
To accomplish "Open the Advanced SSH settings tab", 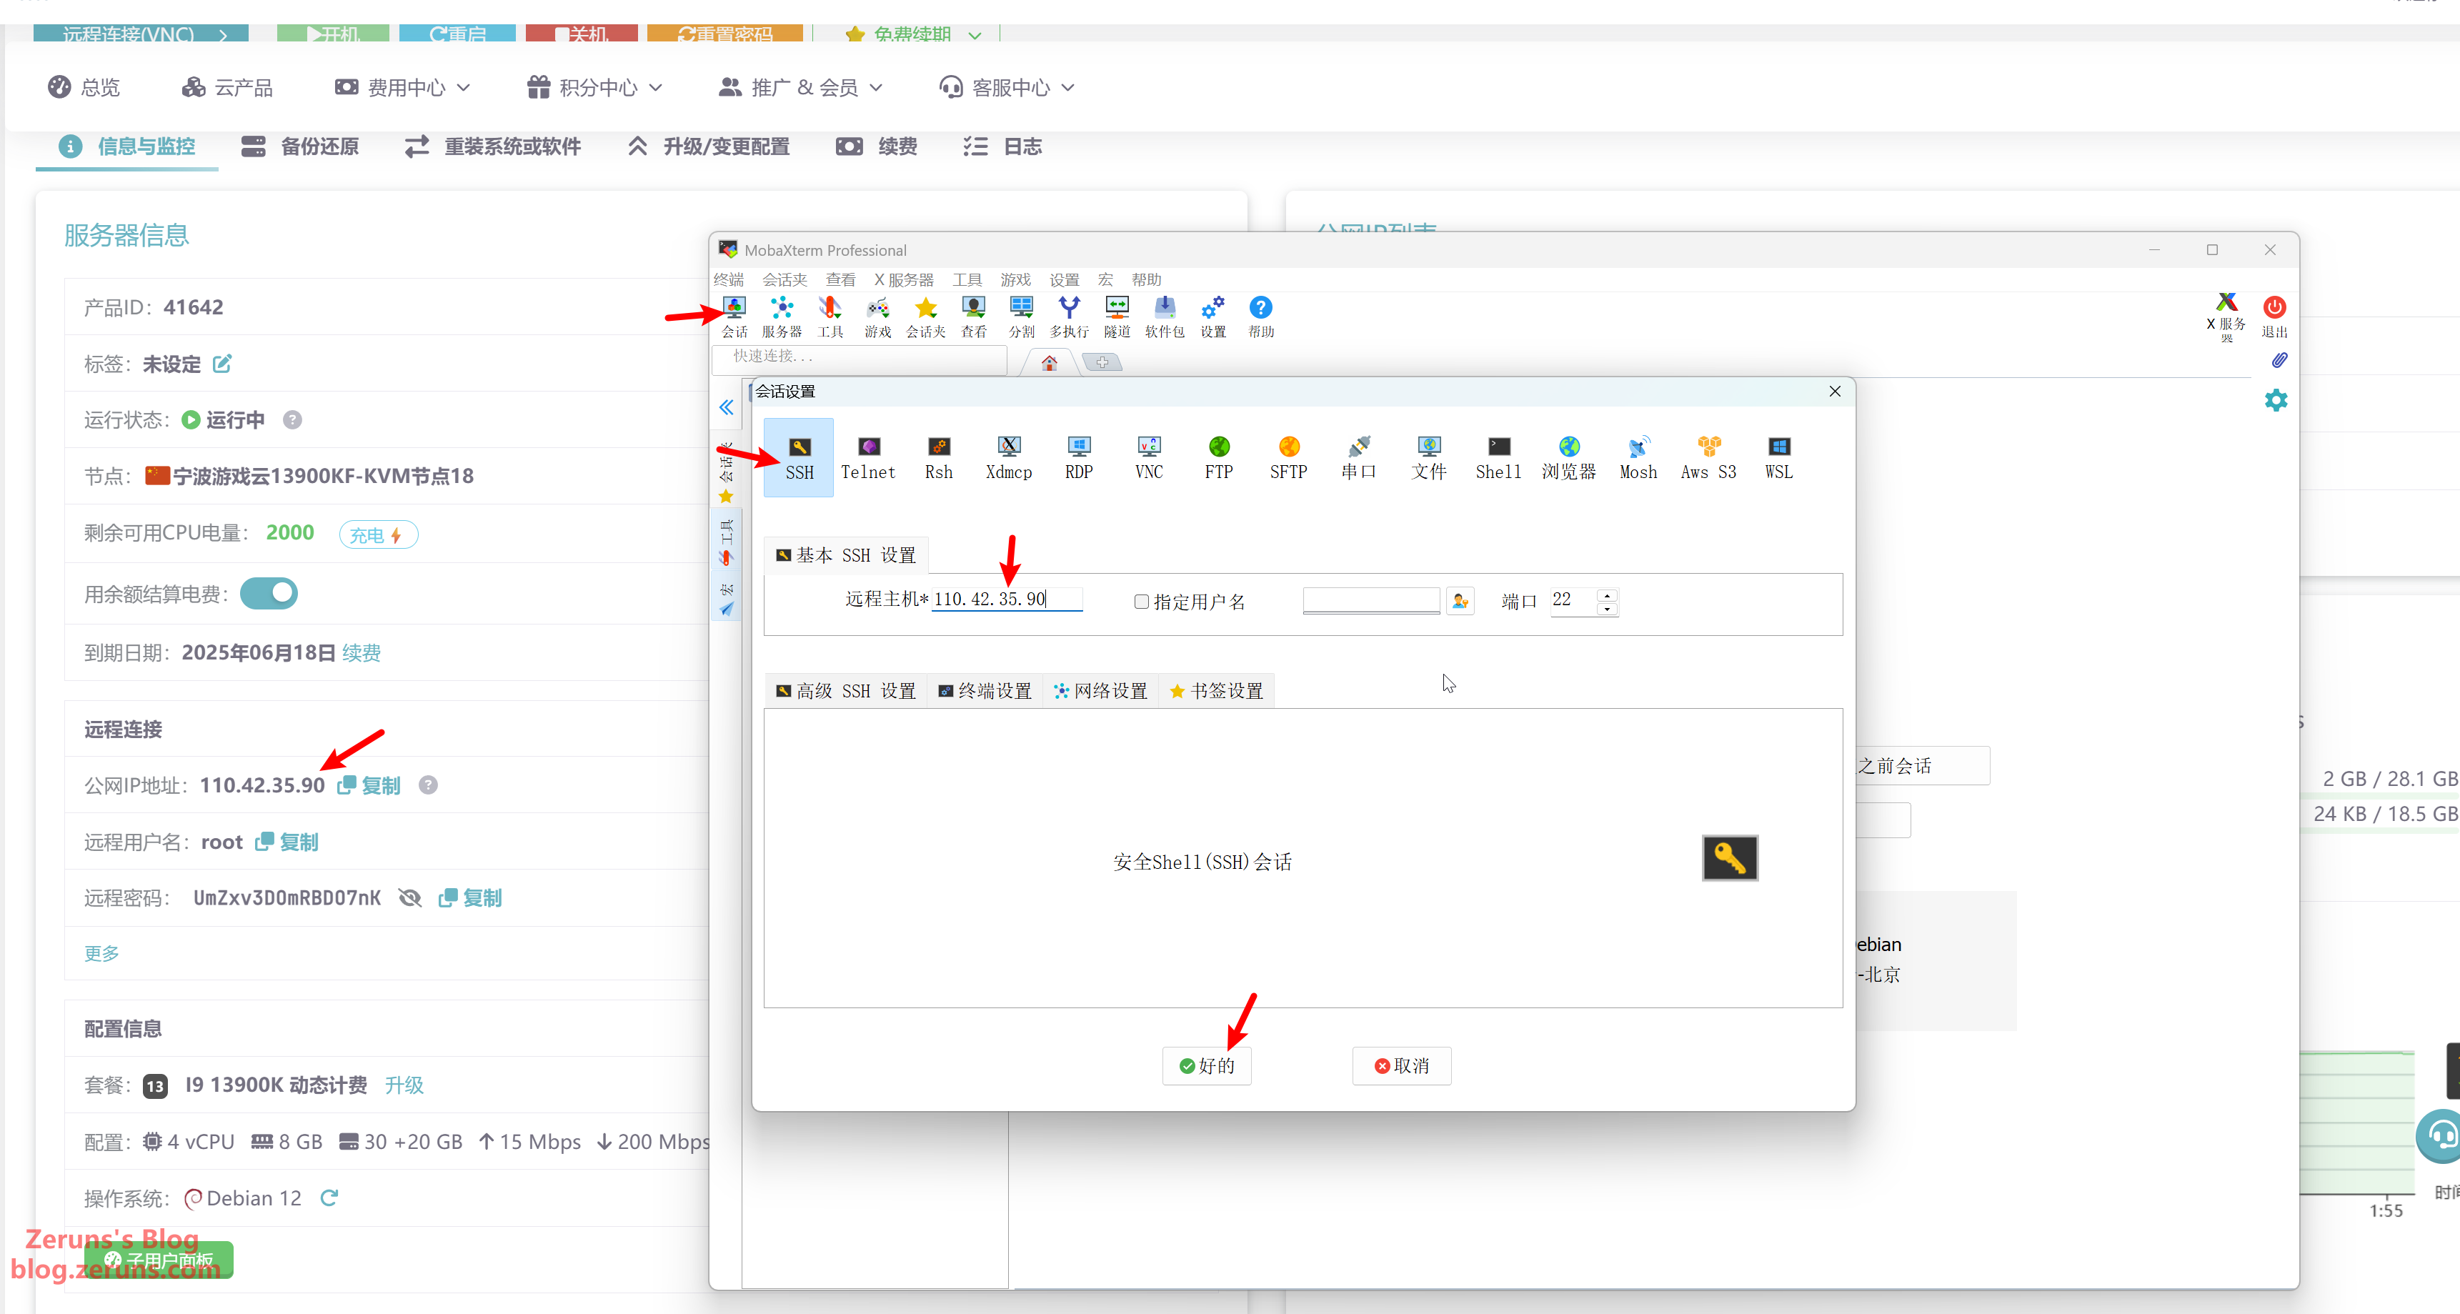I will point(846,690).
